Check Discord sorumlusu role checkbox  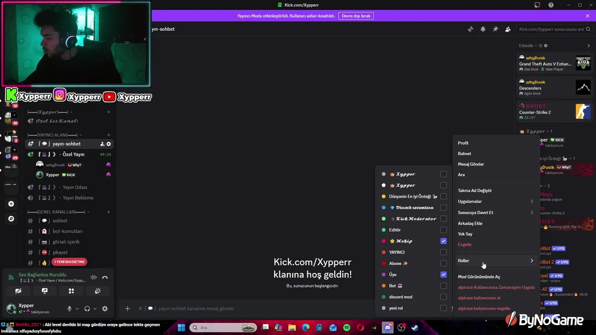click(443, 208)
